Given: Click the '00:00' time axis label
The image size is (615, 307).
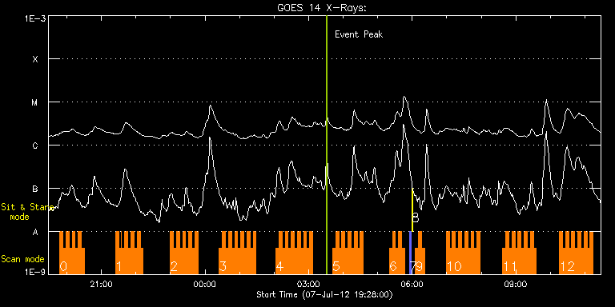Looking at the screenshot, I should click(205, 284).
